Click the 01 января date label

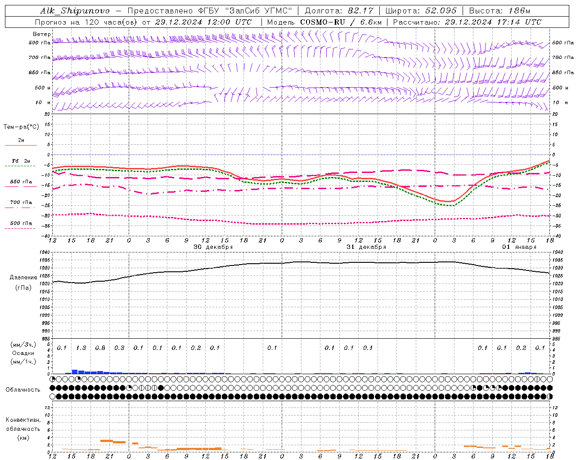(x=519, y=247)
